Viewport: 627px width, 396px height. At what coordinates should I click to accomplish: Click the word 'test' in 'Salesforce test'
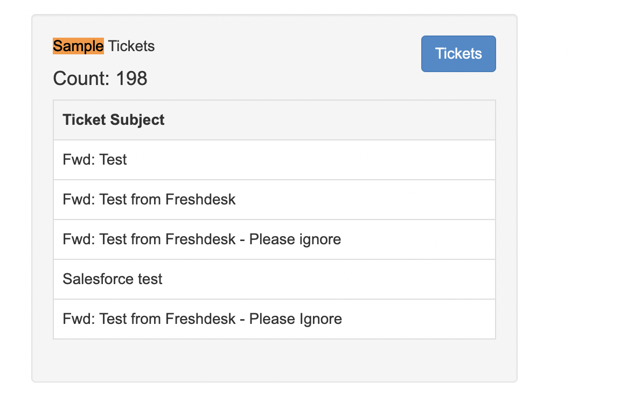pos(150,279)
